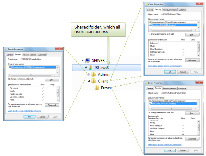This screenshot has width=206, height=156.
Task: Toggle Write allow checkmark in Errors Properties
Action: click(183, 134)
